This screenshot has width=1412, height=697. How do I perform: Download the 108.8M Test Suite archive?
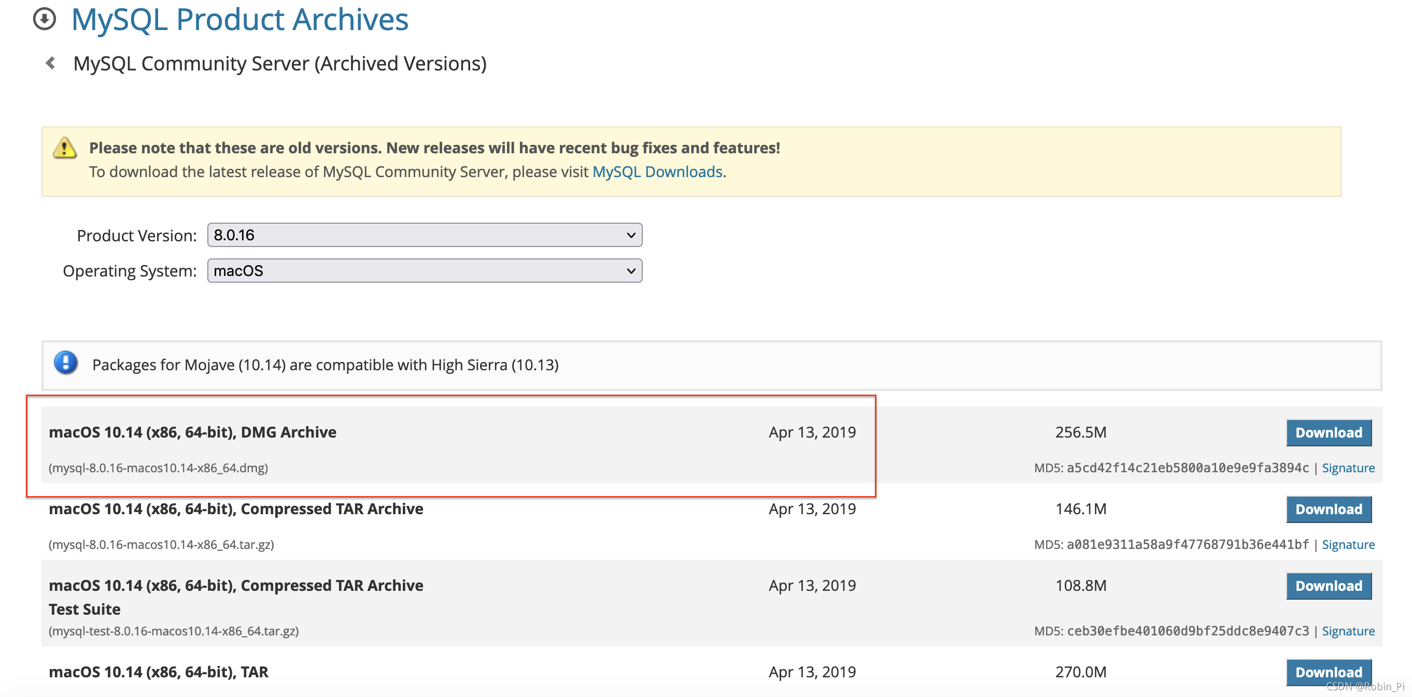click(x=1328, y=586)
